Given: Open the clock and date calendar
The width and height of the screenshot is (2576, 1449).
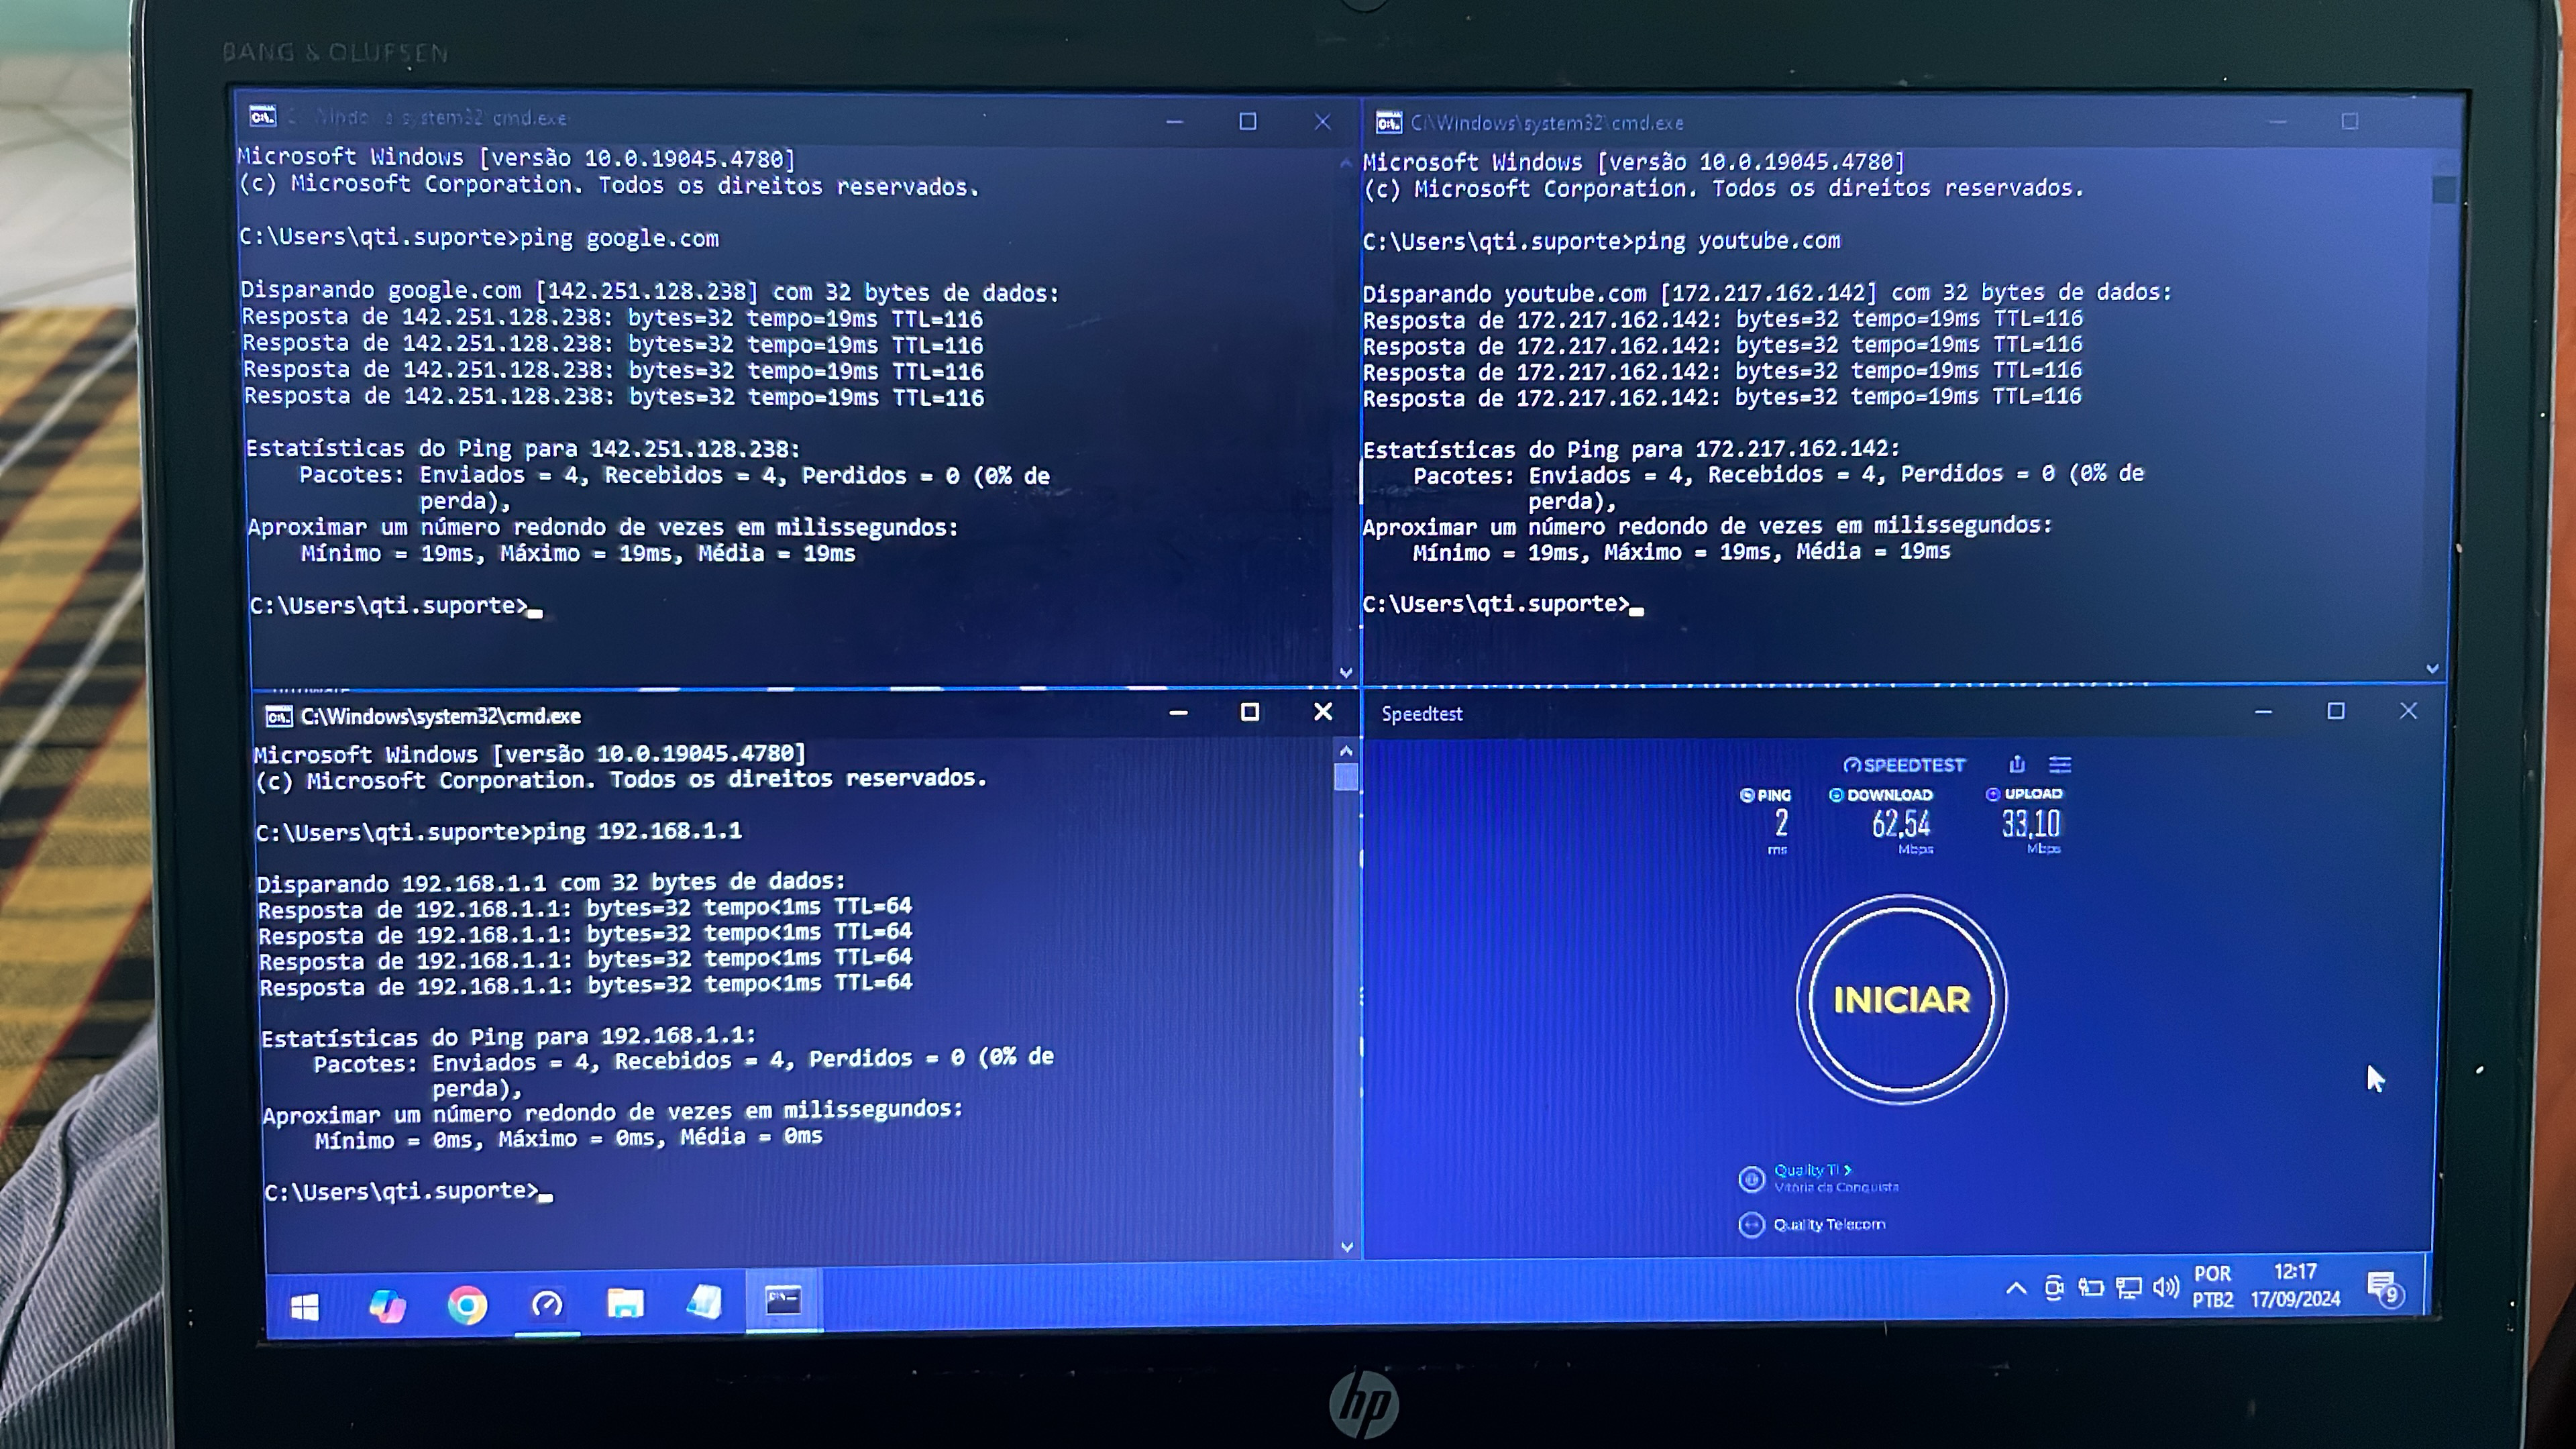Looking at the screenshot, I should [x=2295, y=1285].
